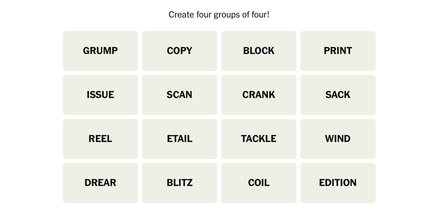Screen dimensions: 442x211
Task: Pick the COPY tile
Action: coord(179,51)
